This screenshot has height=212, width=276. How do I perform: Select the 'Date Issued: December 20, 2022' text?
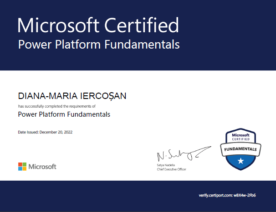45,132
